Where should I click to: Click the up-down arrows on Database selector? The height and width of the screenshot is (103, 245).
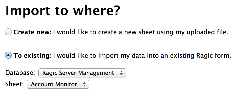click(121, 73)
